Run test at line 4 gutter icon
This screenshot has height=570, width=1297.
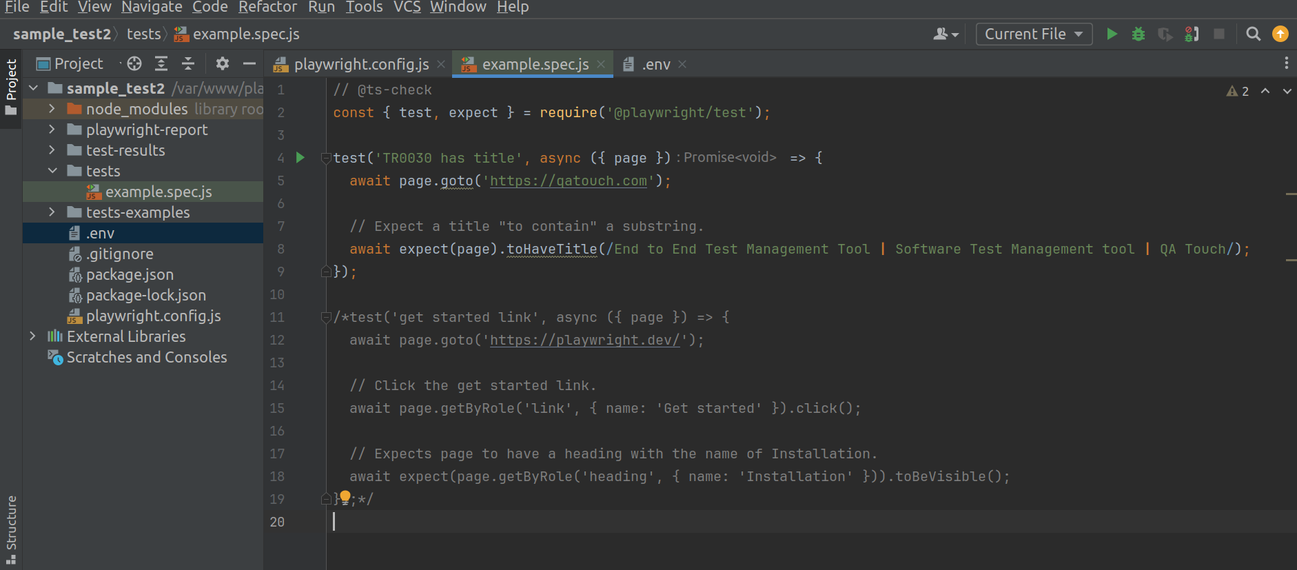coord(300,157)
